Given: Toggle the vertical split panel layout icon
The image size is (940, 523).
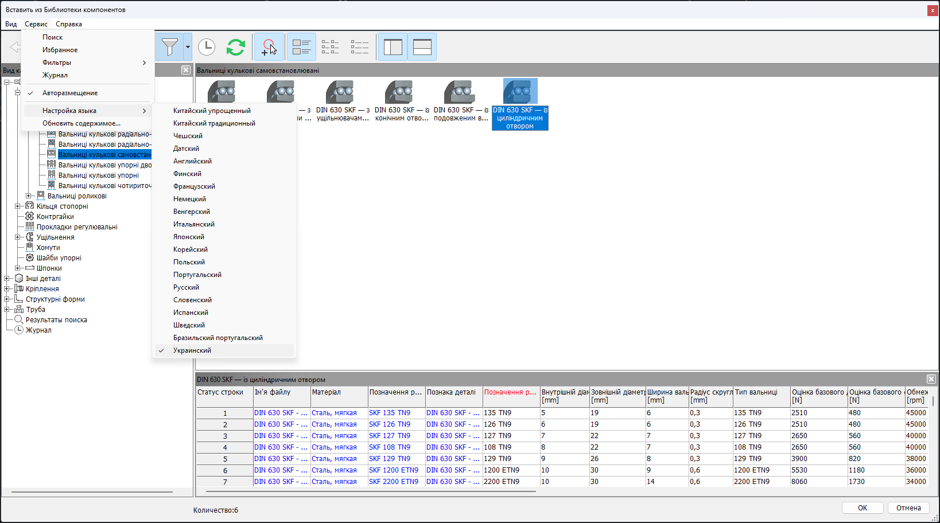Looking at the screenshot, I should point(393,47).
